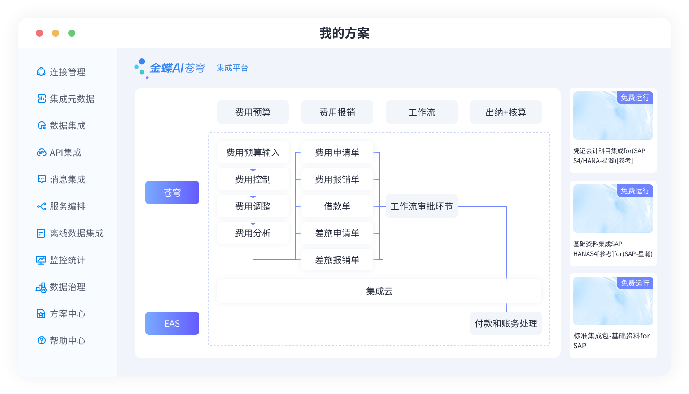Click the 金蝶AI苍穹 logo
689x394 pixels.
(x=170, y=68)
